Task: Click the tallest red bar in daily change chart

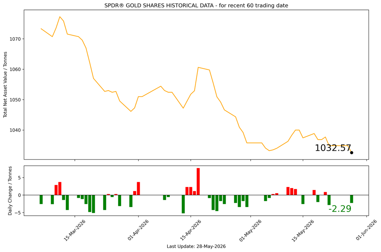Action: (198, 182)
